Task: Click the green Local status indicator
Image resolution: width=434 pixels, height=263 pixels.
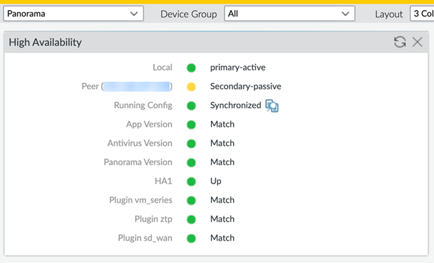Action: coord(191,67)
